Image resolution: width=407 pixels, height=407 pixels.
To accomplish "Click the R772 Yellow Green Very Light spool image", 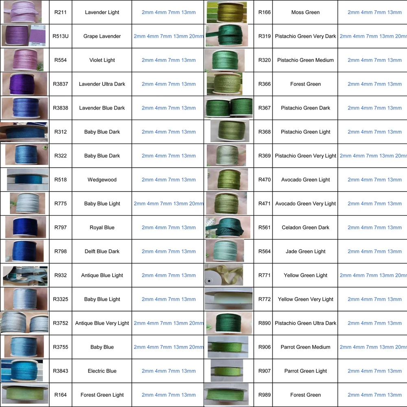I will 228,299.
